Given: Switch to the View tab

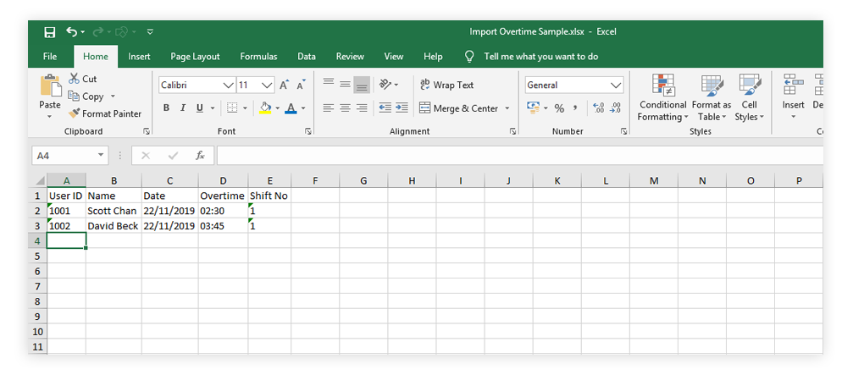Looking at the screenshot, I should click(x=394, y=57).
